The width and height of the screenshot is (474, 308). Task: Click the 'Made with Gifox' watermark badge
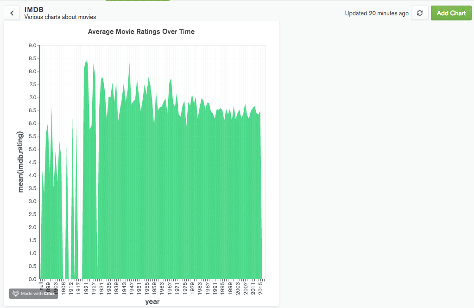click(x=34, y=294)
